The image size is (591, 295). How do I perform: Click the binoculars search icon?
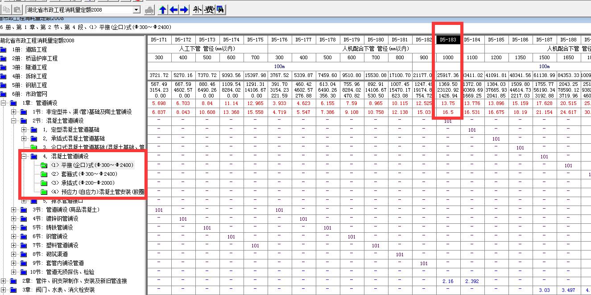220,10
